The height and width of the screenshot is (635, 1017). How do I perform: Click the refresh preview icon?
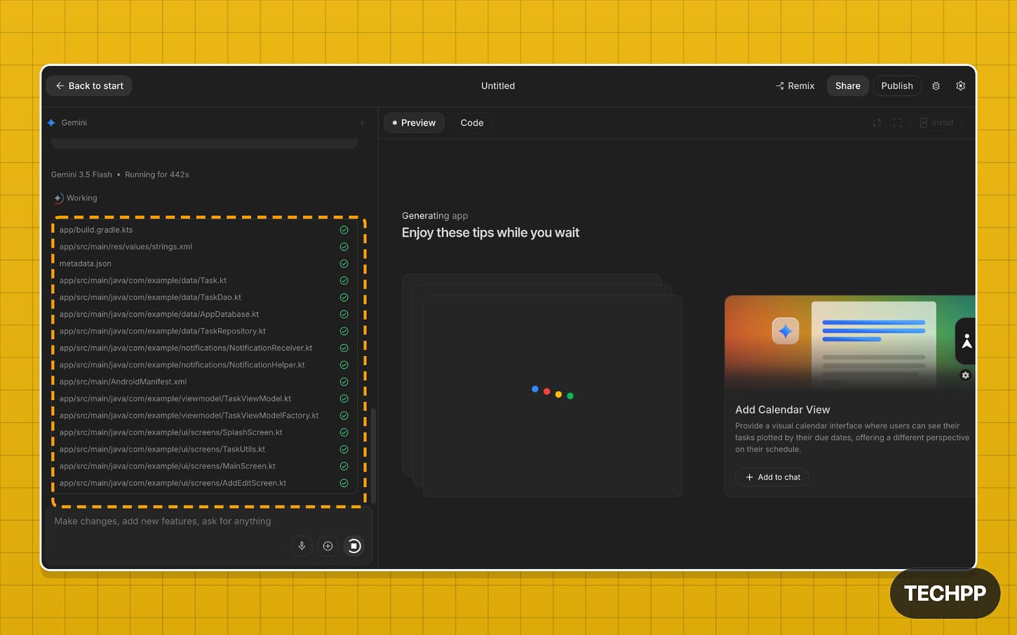click(877, 123)
